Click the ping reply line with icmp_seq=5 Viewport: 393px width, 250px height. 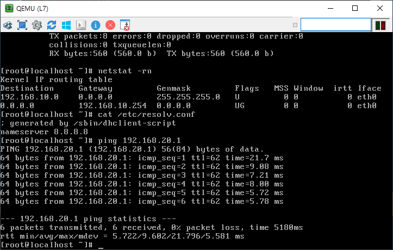point(142,192)
